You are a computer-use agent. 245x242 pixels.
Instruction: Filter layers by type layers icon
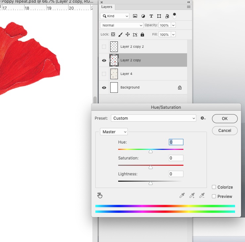click(151, 16)
